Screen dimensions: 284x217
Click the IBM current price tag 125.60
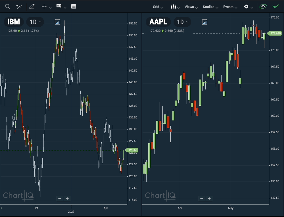132,150
